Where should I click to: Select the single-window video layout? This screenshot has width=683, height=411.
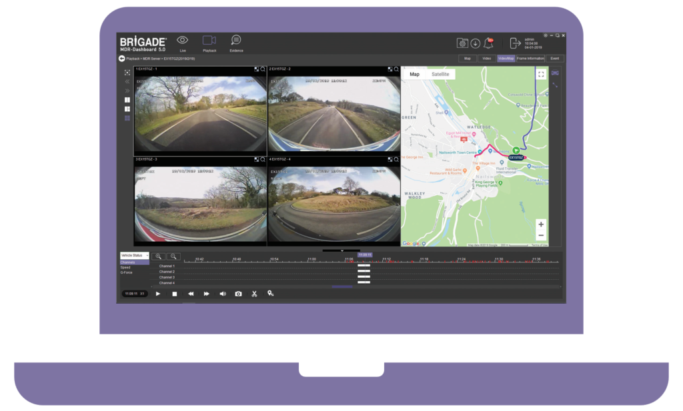127,100
